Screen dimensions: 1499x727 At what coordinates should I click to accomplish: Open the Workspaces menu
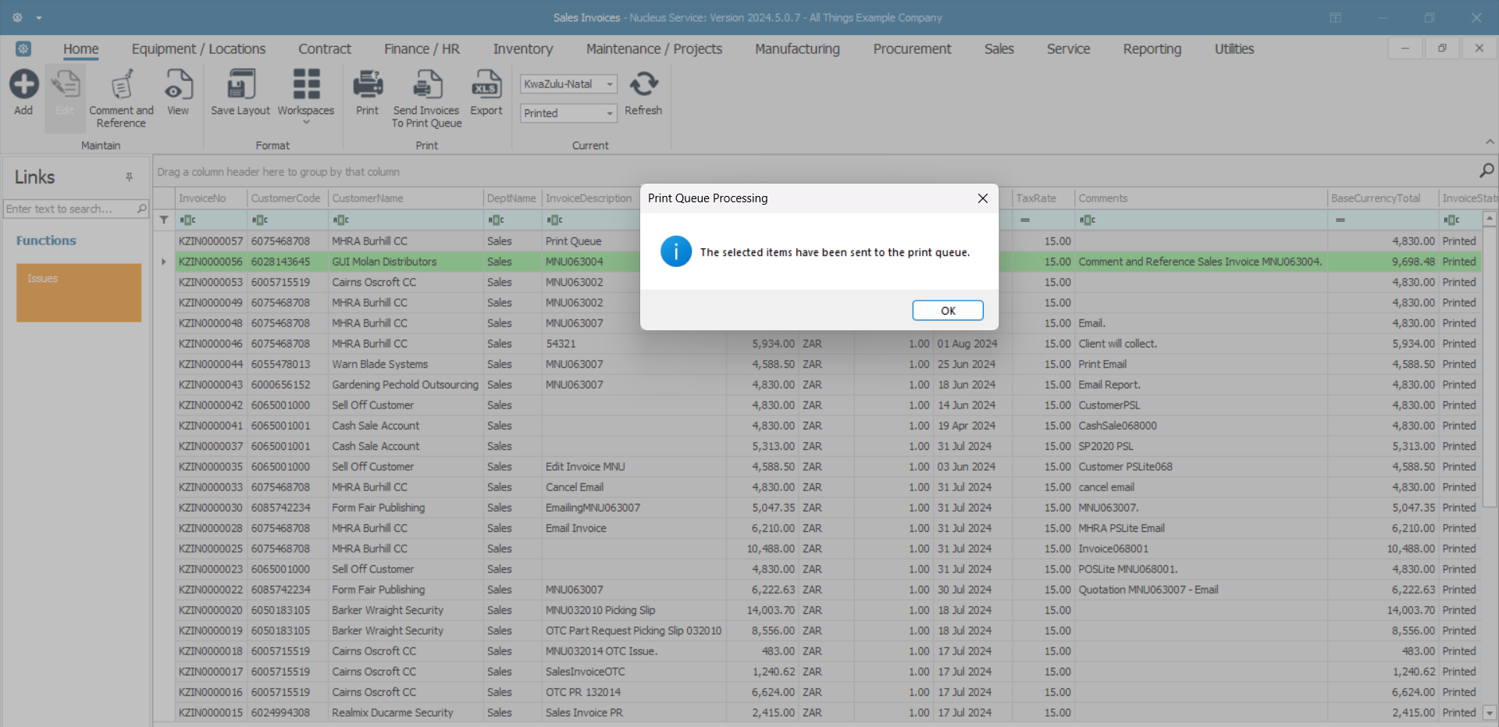[306, 97]
